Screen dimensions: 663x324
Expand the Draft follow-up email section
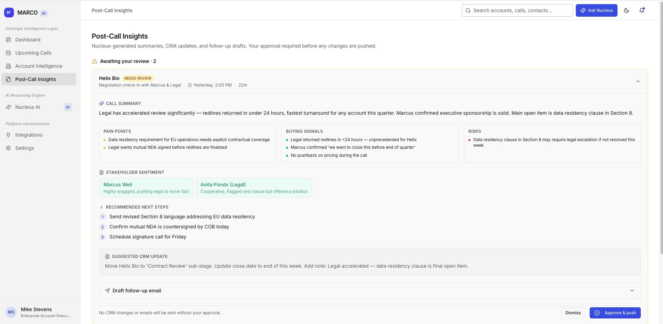tap(370, 291)
